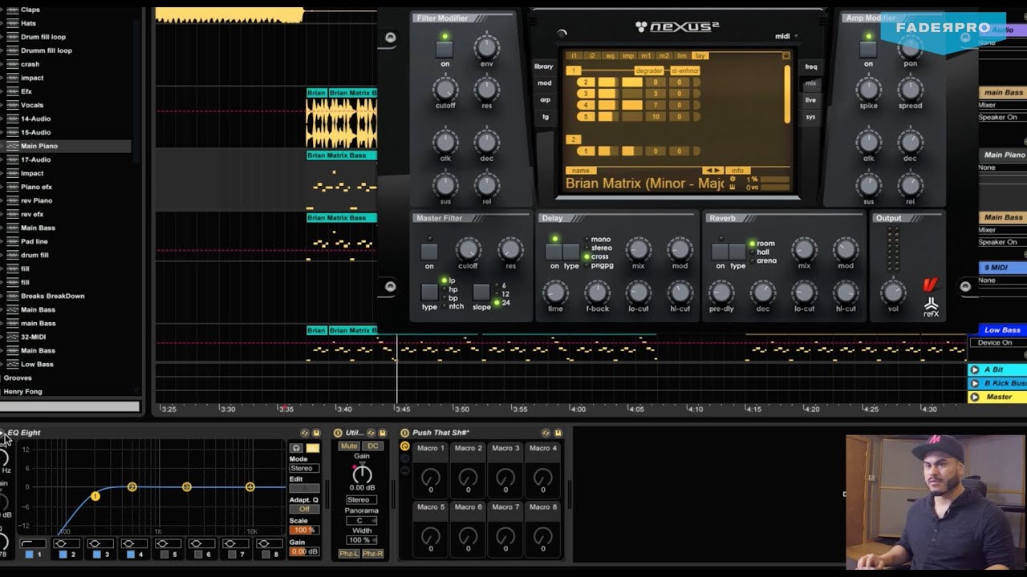This screenshot has height=577, width=1027.
Task: Disable EQ band 1 activator box
Action: [30, 555]
